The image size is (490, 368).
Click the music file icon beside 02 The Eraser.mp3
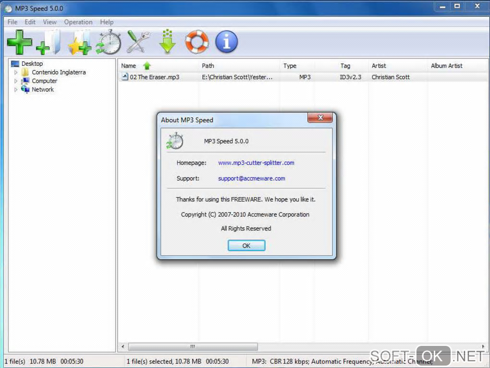click(125, 76)
